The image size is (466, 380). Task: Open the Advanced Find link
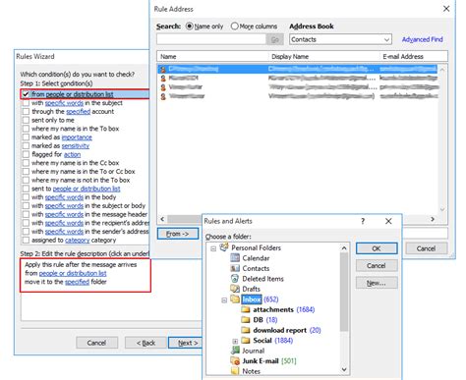point(422,39)
